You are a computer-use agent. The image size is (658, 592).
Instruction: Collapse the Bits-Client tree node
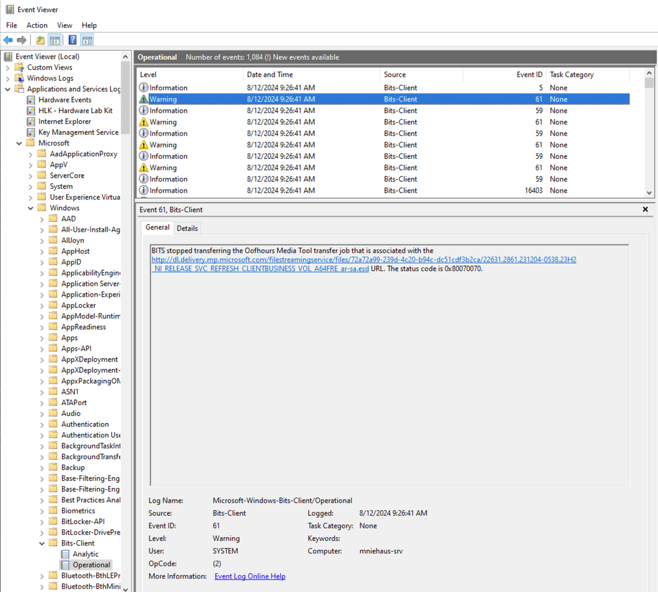click(x=42, y=544)
